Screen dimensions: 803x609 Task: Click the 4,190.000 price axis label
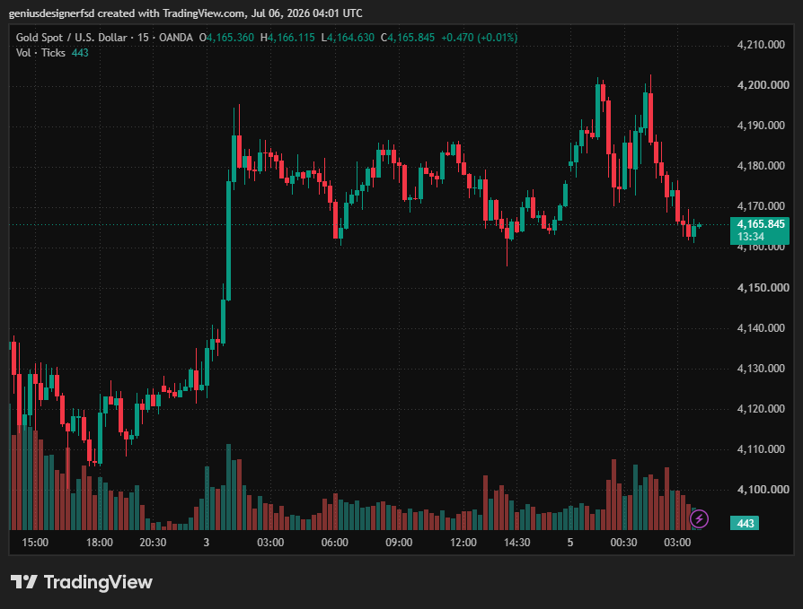pyautogui.click(x=761, y=126)
